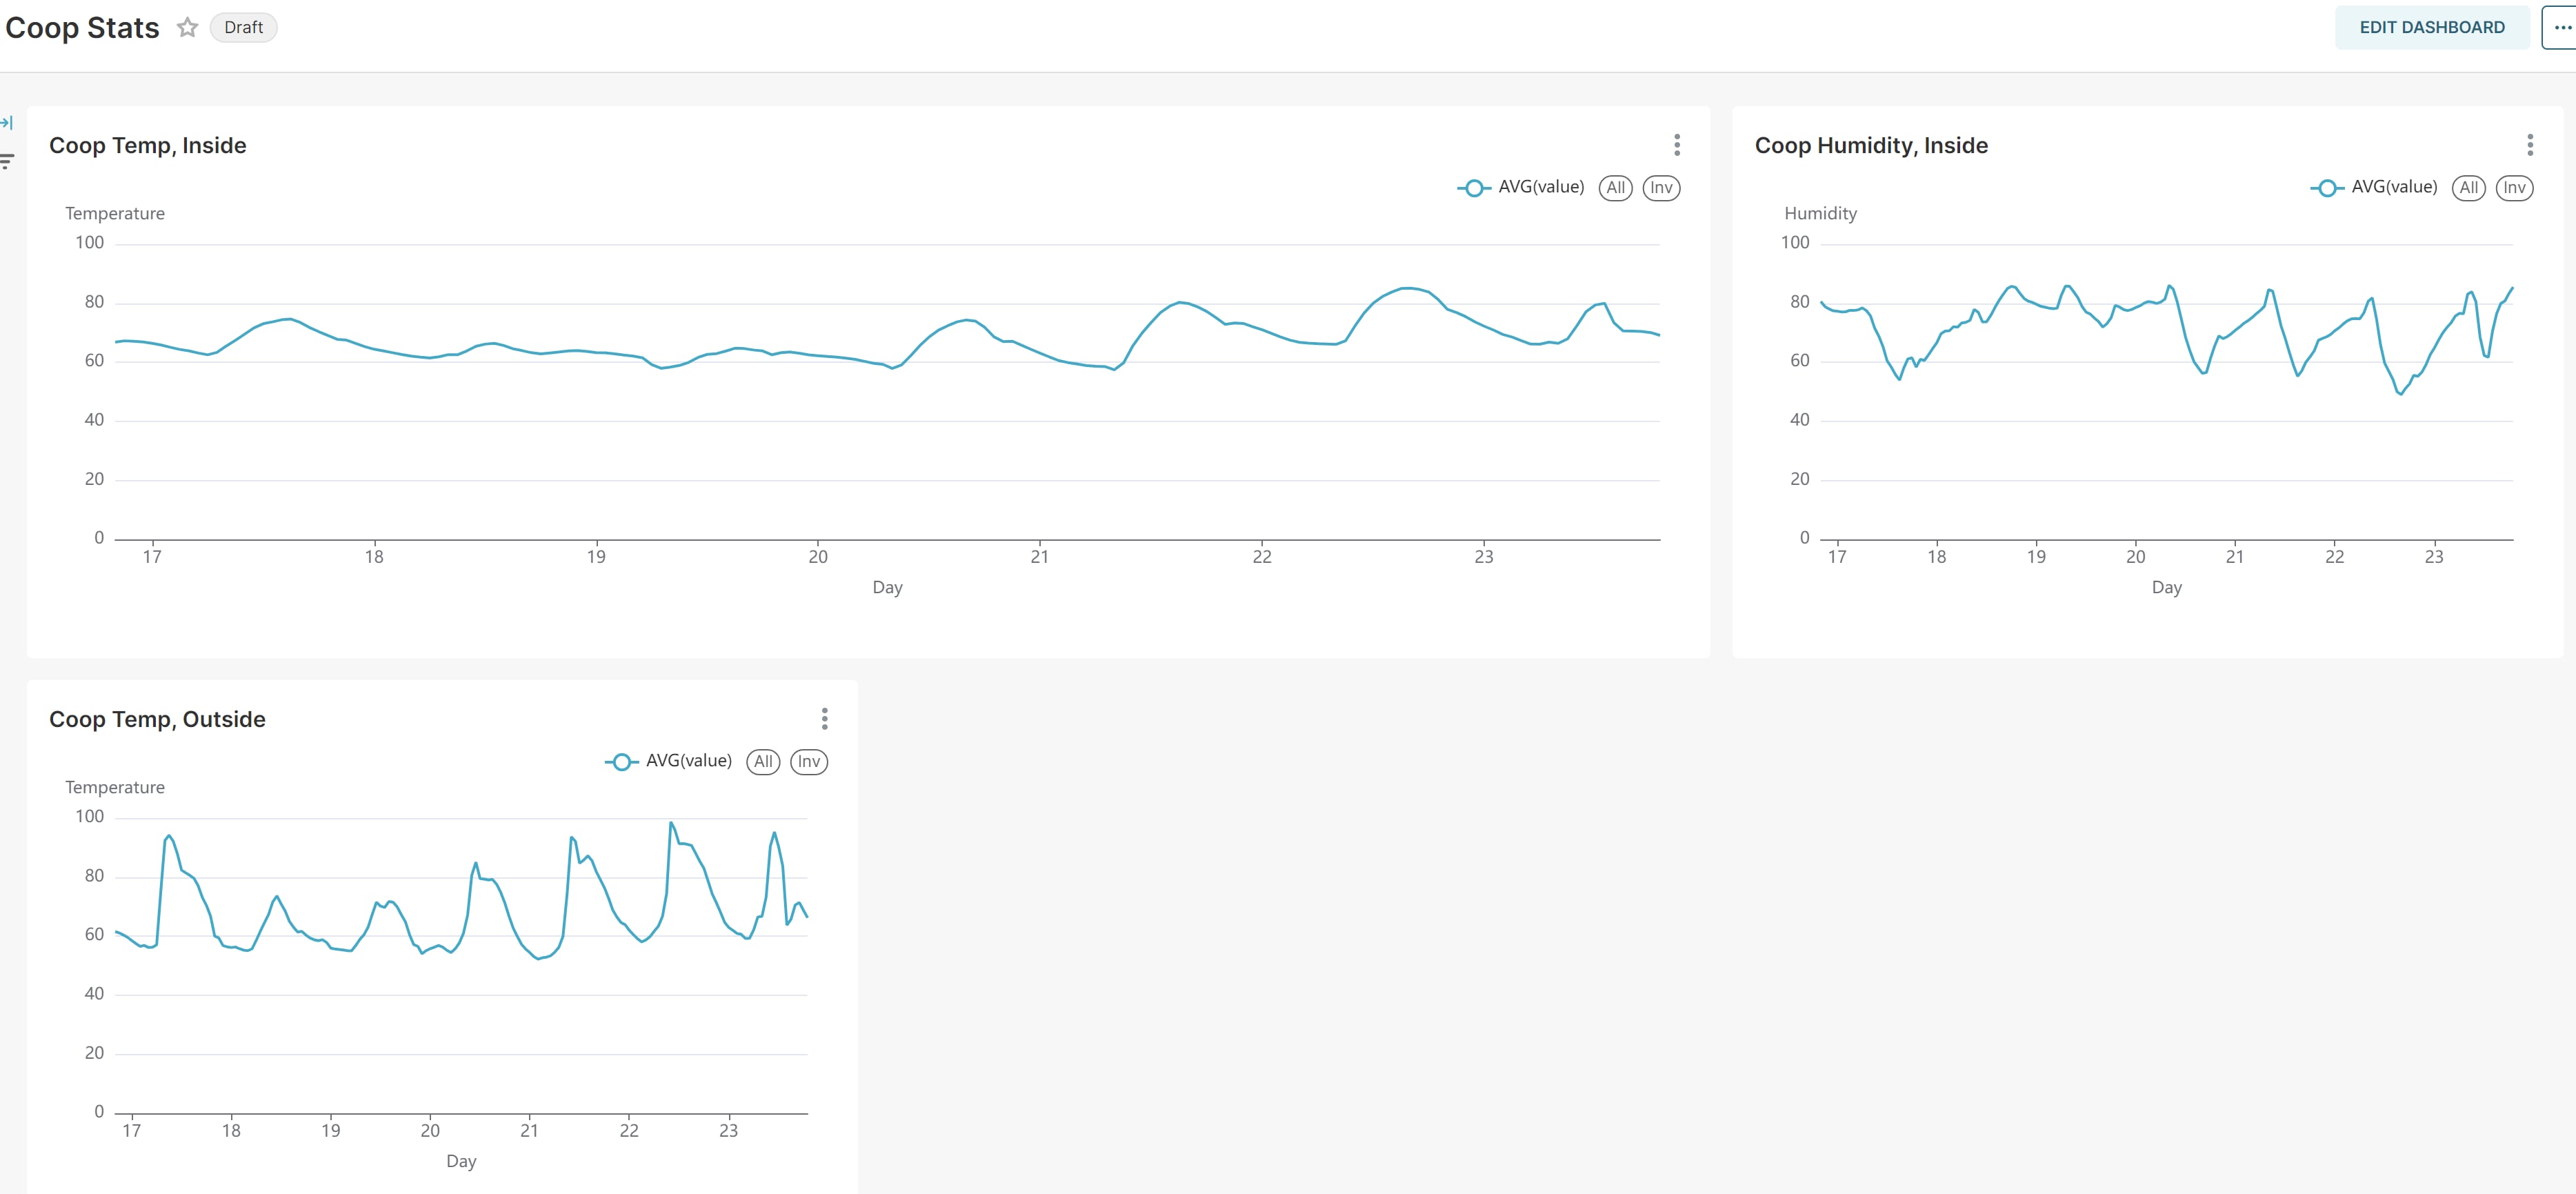Open Coop Temp, Inside chart options menu
This screenshot has height=1194, width=2576.
pos(1677,145)
